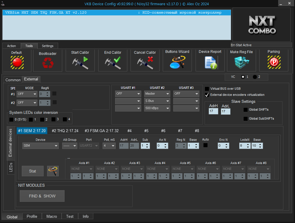Click the SPI #1 indicator square

coord(54,93)
